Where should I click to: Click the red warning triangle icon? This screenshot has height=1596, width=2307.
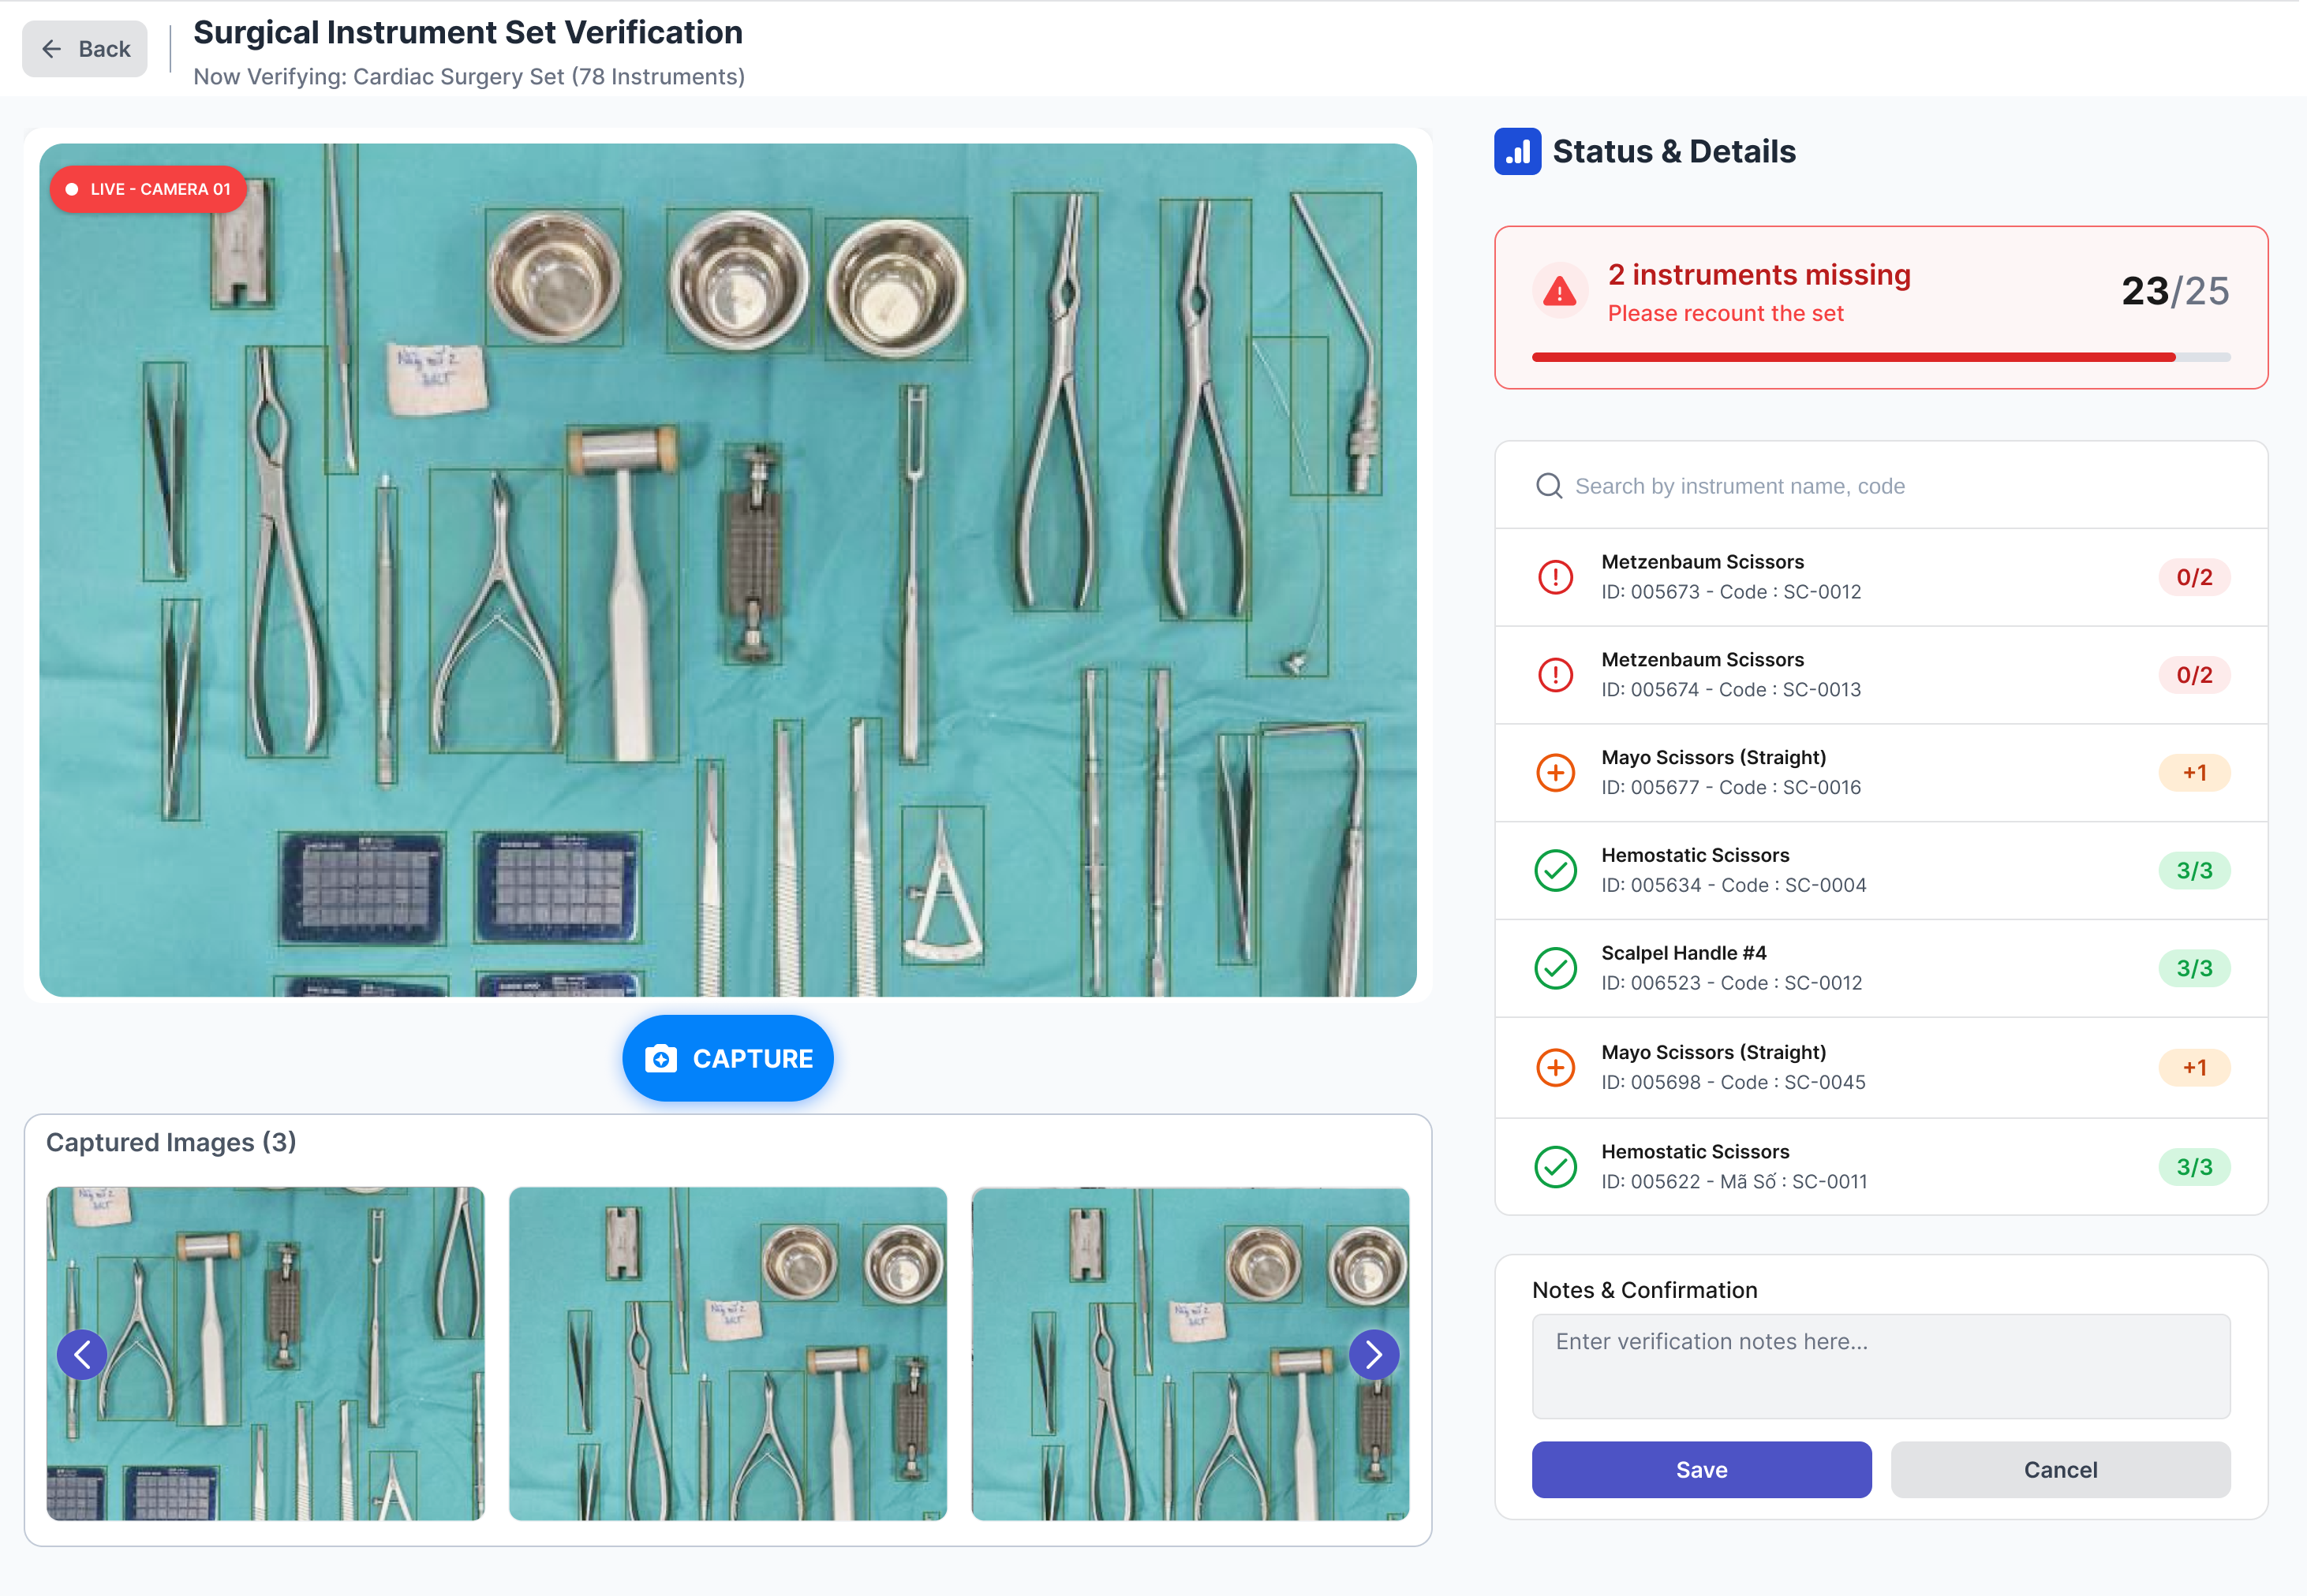[x=1560, y=292]
